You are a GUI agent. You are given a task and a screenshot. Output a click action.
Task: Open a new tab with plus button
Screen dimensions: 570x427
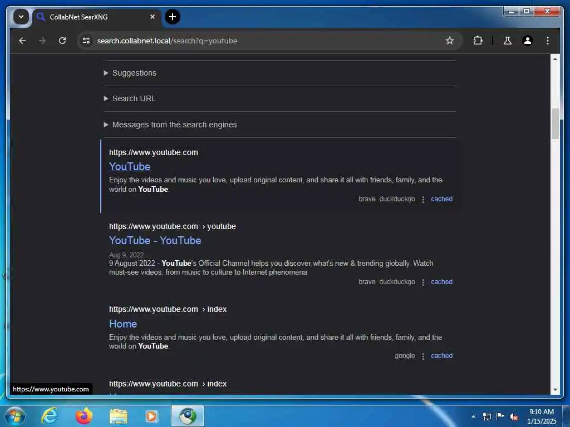(x=173, y=17)
